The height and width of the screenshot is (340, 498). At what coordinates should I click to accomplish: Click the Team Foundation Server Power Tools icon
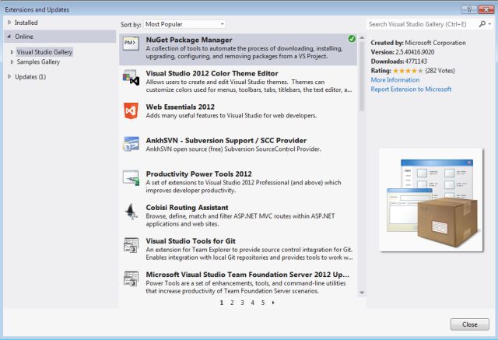[132, 279]
